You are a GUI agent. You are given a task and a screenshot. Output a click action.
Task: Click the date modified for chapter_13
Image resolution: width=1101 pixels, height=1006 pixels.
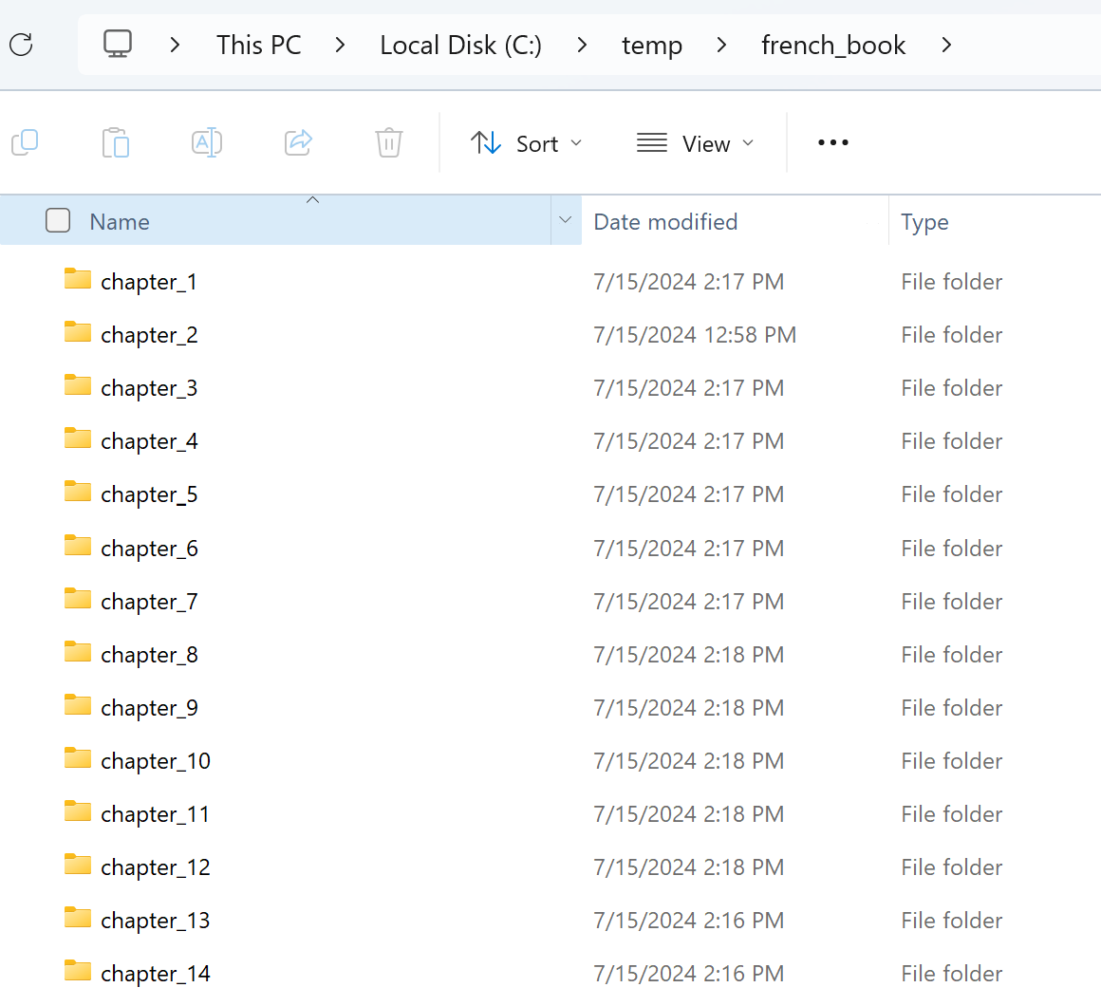pos(689,921)
